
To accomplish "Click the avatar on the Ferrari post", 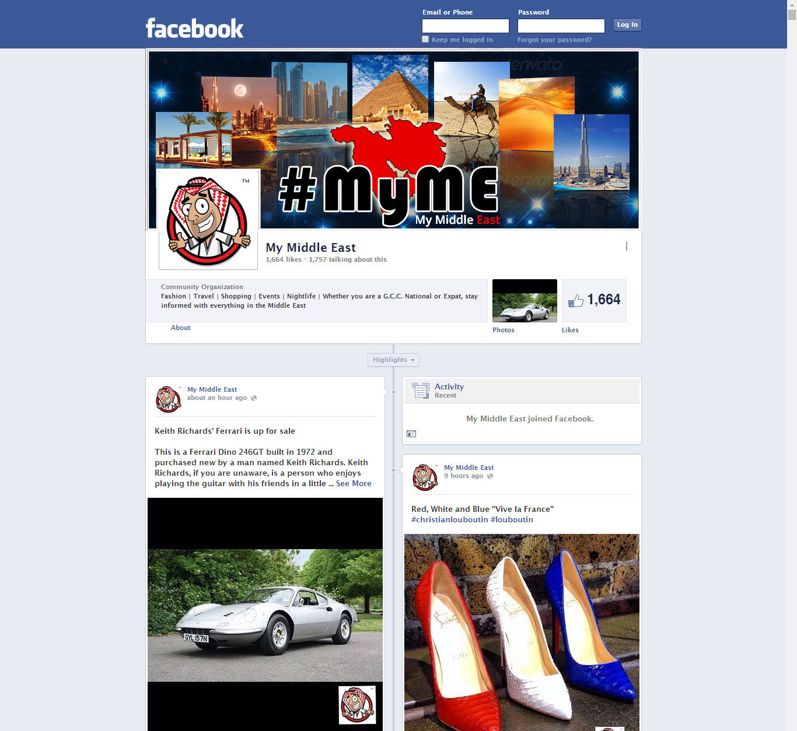I will click(168, 399).
